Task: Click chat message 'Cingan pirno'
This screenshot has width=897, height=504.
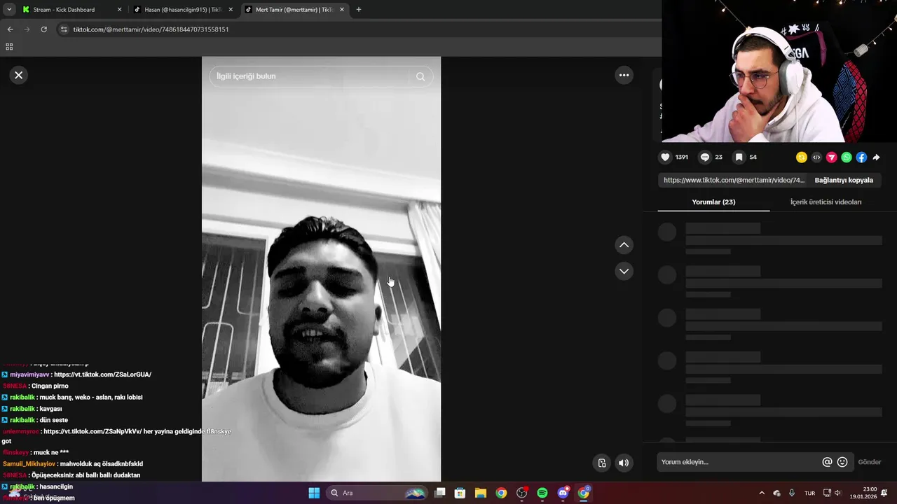Action: tap(50, 386)
